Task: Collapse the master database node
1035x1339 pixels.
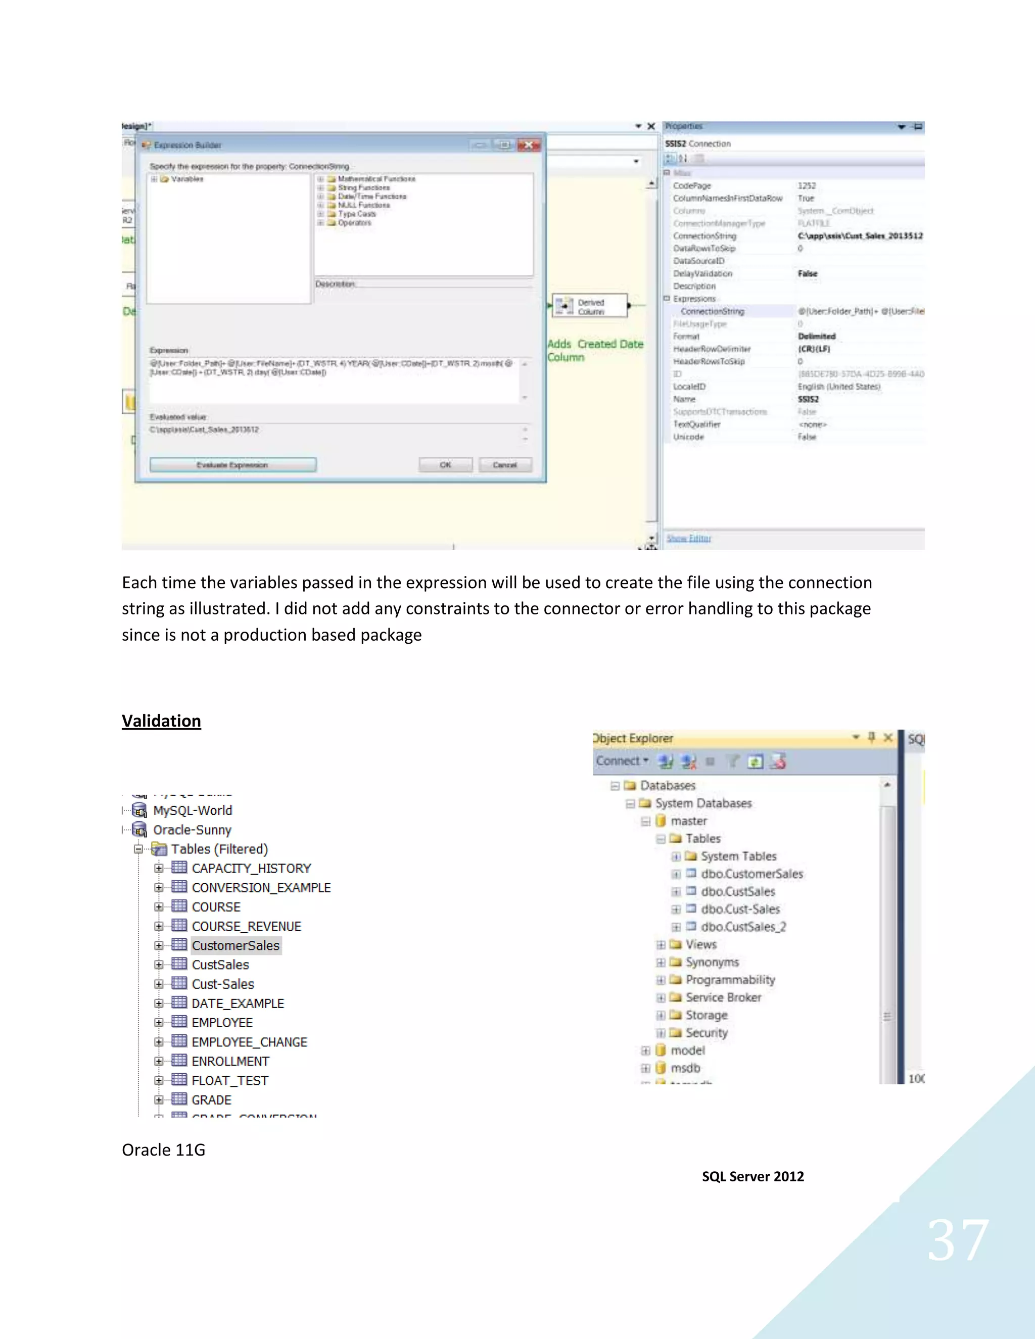Action: point(645,821)
